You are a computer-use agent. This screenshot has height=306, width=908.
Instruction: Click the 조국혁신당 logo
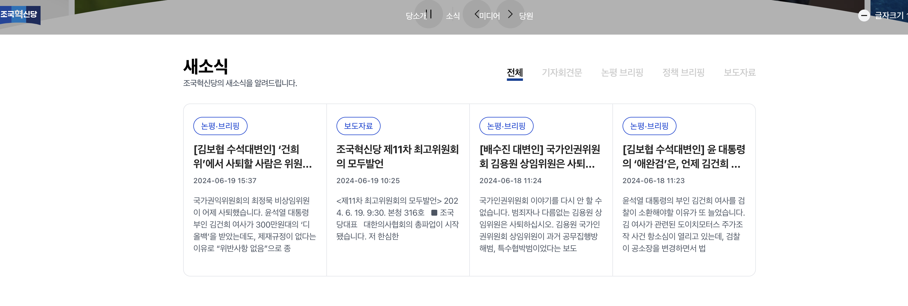point(20,15)
